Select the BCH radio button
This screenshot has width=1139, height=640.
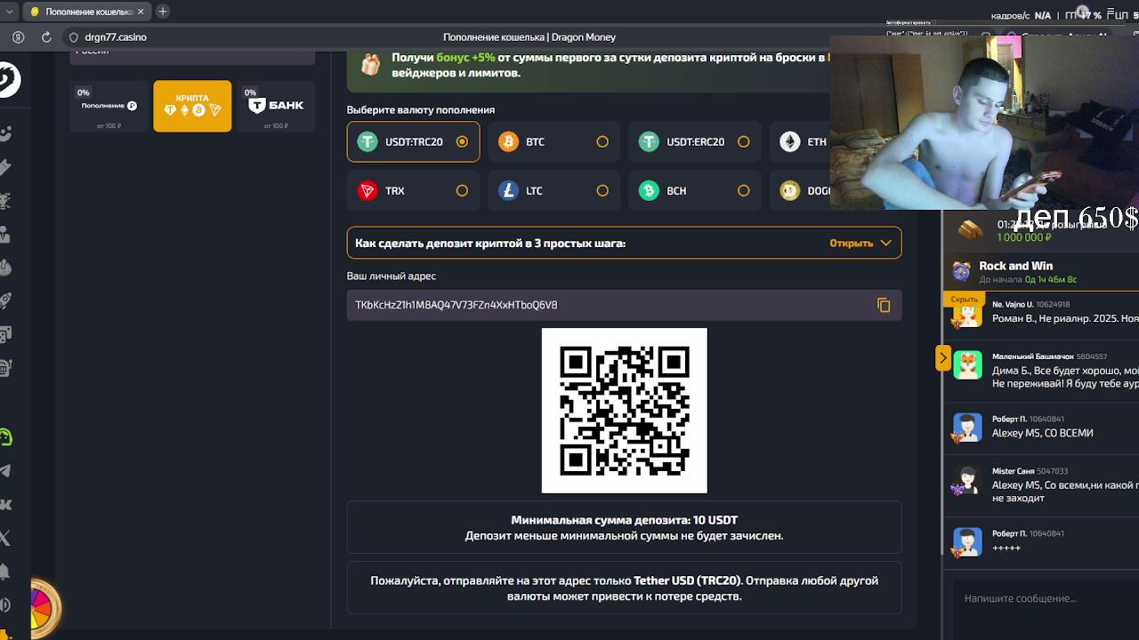(743, 190)
